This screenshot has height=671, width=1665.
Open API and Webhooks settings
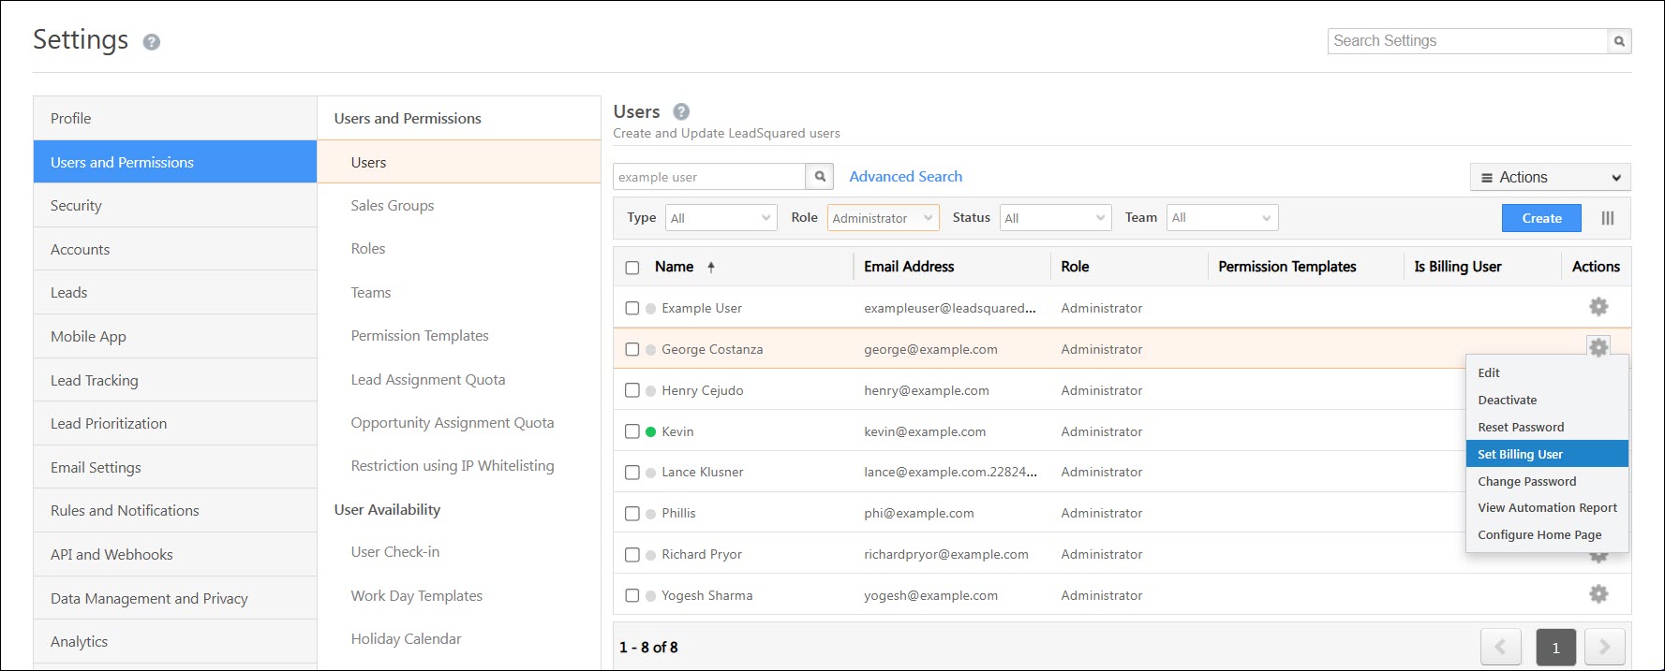click(x=175, y=554)
